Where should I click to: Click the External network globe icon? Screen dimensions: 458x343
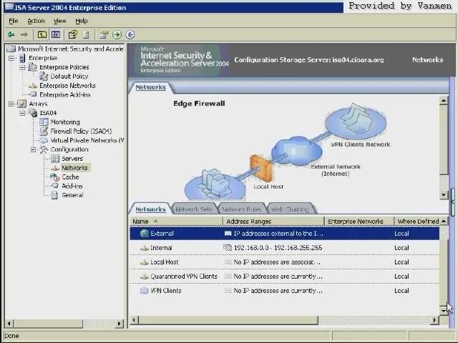145,234
